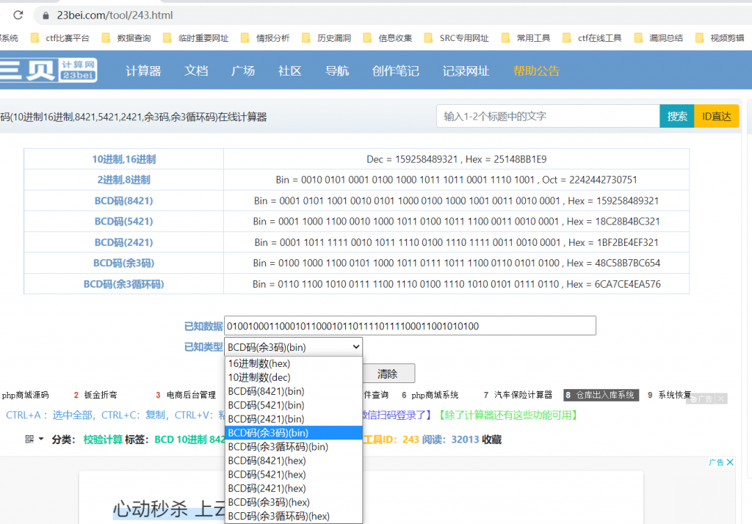This screenshot has height=524, width=752.
Task: Open dropdown arrow beside the QR icon
Action: pos(41,439)
